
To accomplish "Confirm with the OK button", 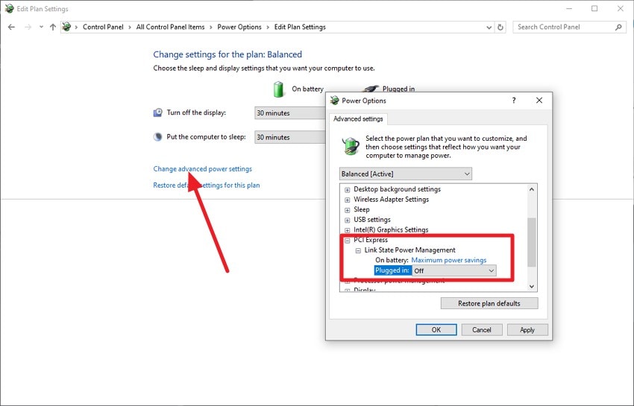I will click(436, 330).
